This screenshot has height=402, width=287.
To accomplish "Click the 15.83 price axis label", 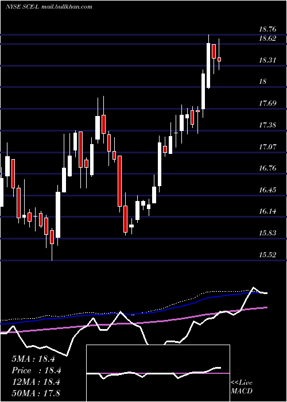I will click(268, 233).
